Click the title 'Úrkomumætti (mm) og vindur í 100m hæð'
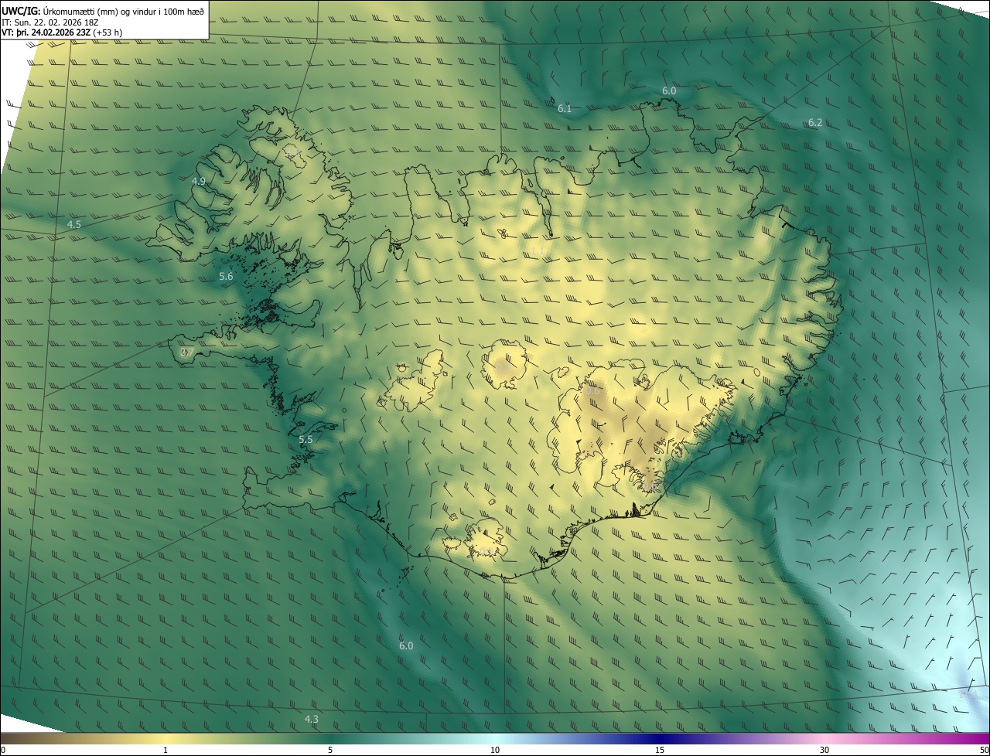This screenshot has height=756, width=990. point(124,11)
